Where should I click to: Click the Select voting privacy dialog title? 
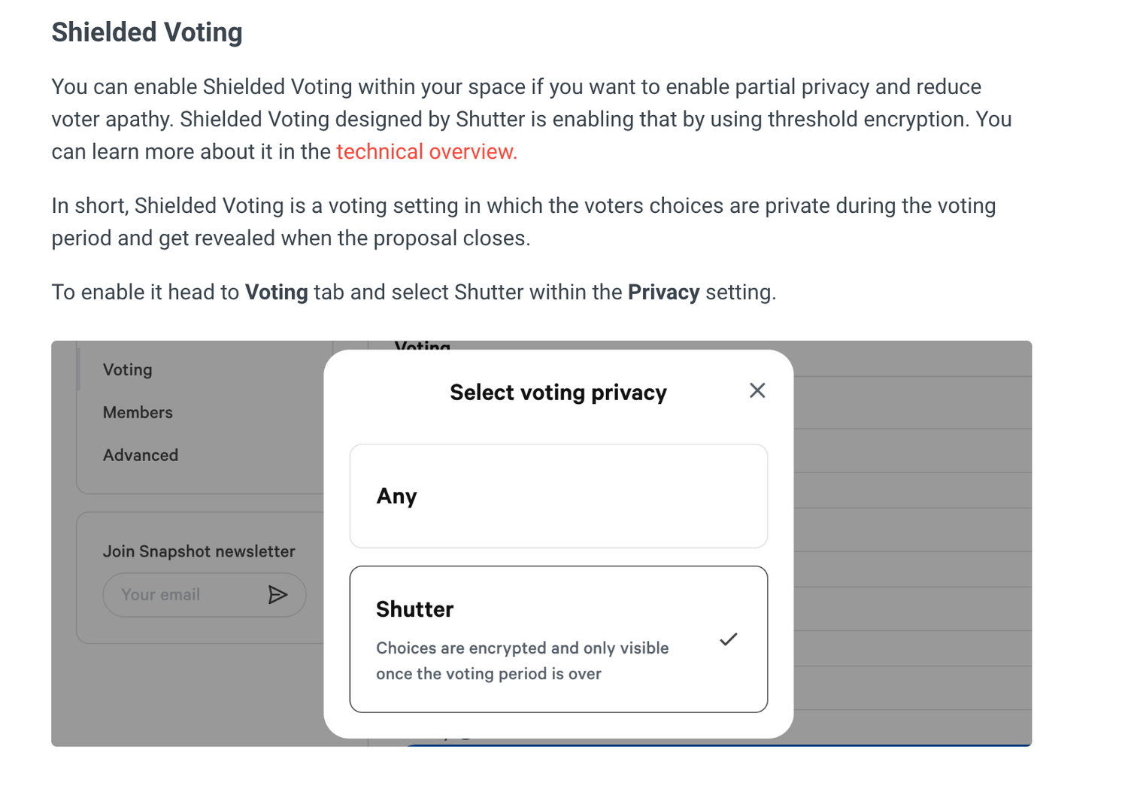pyautogui.click(x=558, y=393)
